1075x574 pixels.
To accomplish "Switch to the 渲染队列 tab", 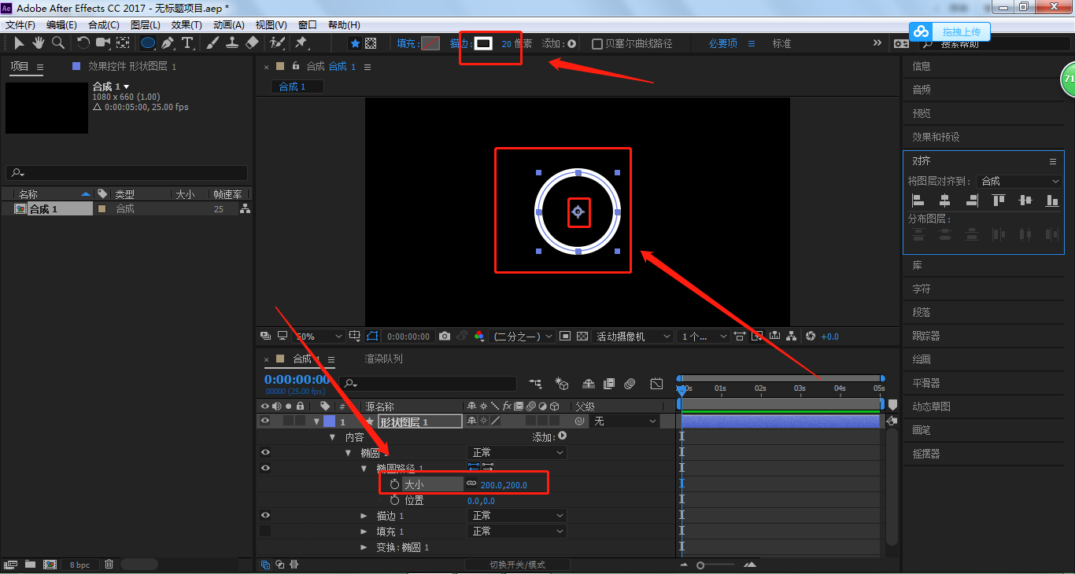I will [383, 359].
